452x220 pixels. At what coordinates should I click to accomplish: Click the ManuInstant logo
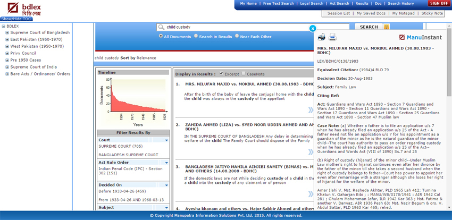420,37
